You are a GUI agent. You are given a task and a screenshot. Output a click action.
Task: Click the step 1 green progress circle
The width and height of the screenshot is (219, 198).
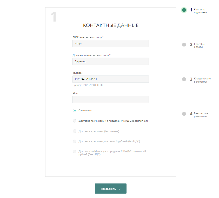click(x=184, y=10)
